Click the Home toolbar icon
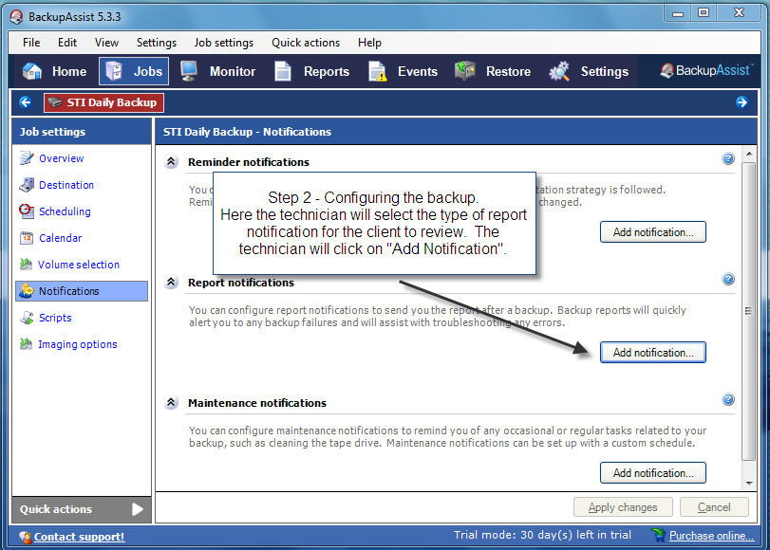 [33, 71]
